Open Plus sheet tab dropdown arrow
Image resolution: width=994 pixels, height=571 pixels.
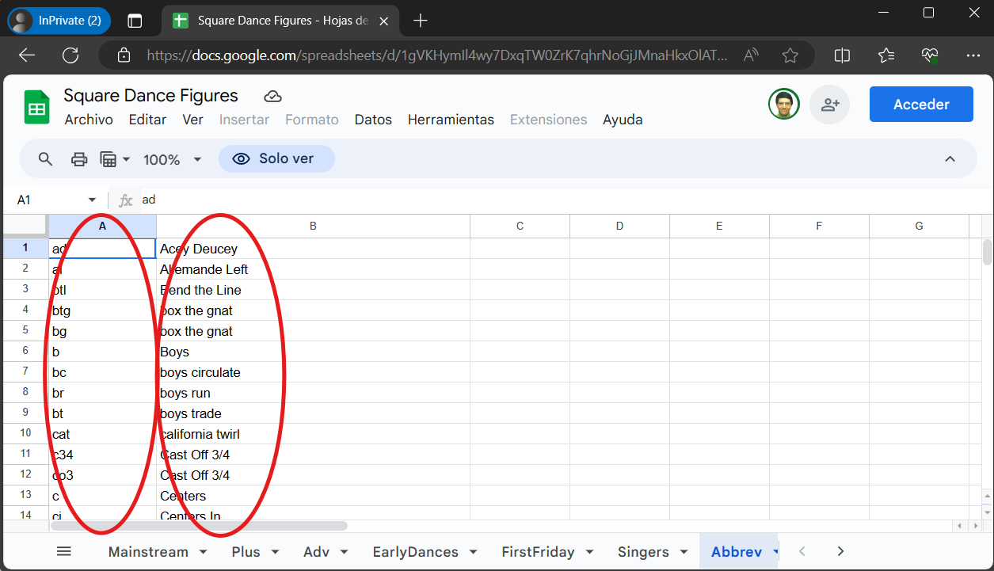pos(275,552)
